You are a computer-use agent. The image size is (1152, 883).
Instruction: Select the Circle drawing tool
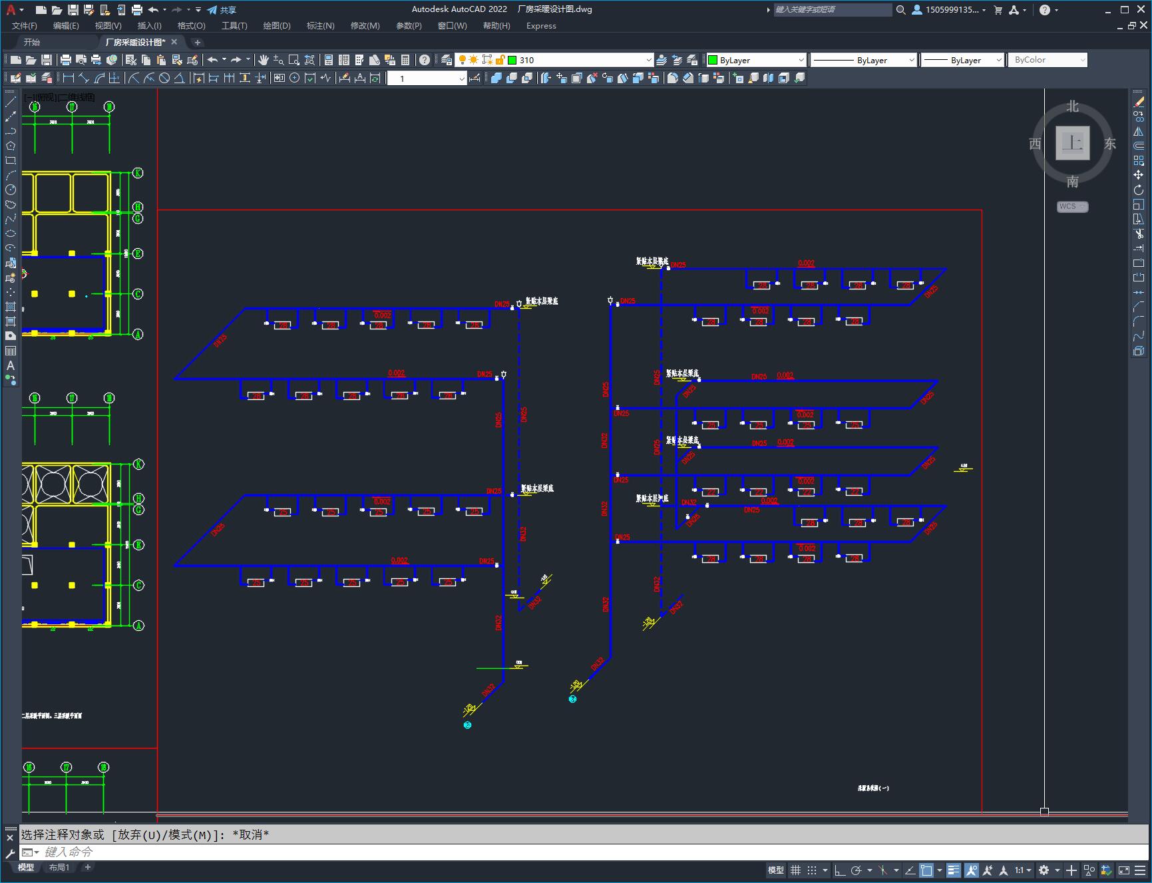coord(11,190)
